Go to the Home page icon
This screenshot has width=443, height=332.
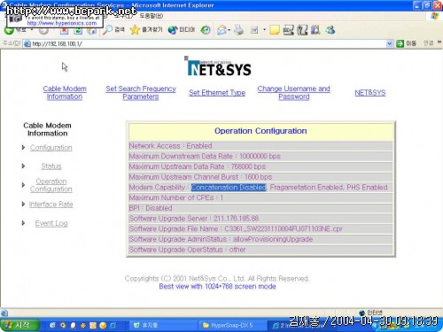92,30
